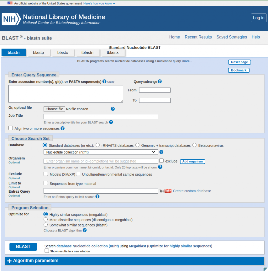Image resolution: width=268 pixels, height=271 pixels.
Task: Click the Choose file button
Action: click(x=54, y=109)
